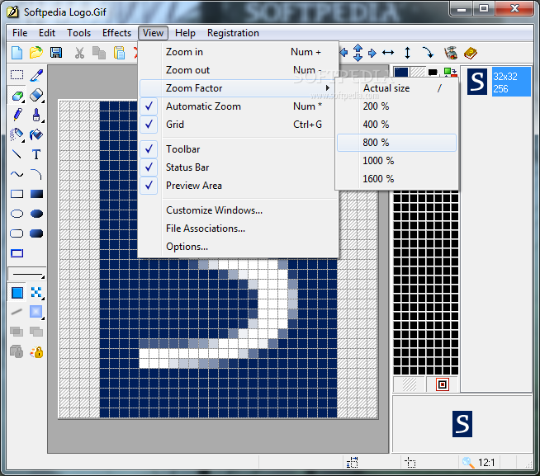The width and height of the screenshot is (540, 476).
Task: Choose Zoom in from View menu
Action: pyautogui.click(x=238, y=52)
